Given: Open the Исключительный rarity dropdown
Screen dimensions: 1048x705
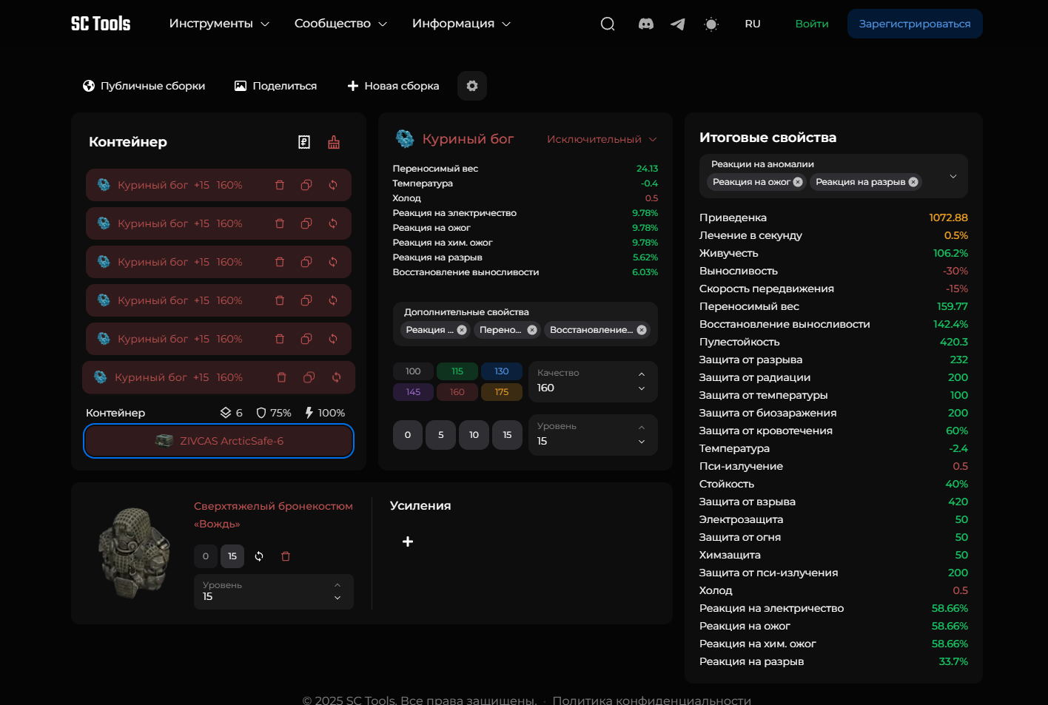Looking at the screenshot, I should [601, 139].
